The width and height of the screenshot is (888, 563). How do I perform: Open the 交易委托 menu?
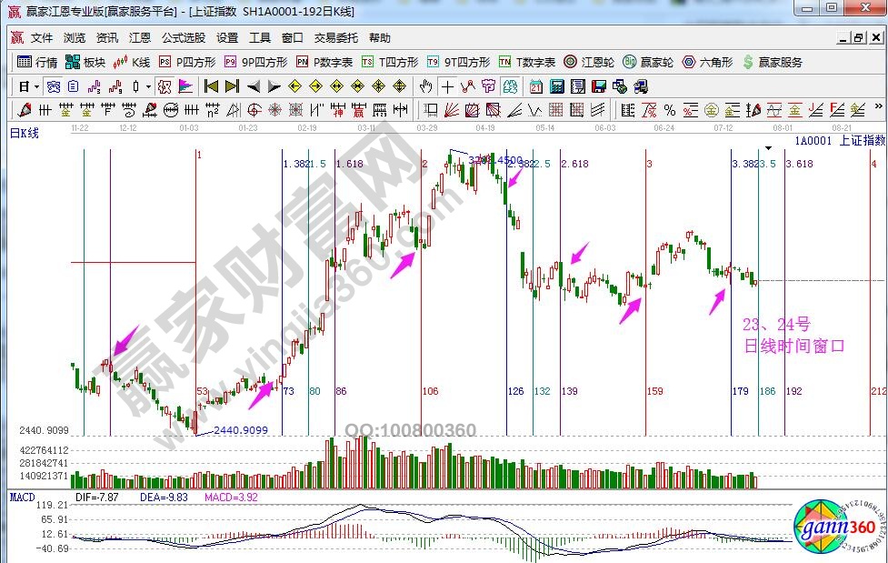point(336,38)
